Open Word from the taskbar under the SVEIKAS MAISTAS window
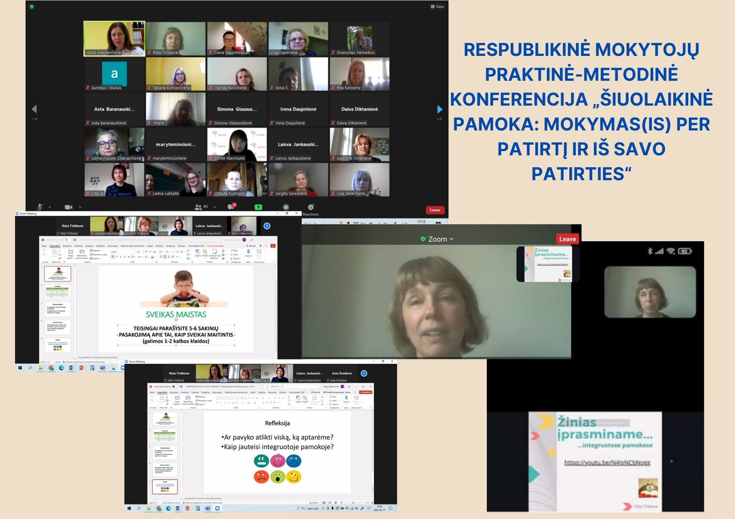 [x=71, y=368]
